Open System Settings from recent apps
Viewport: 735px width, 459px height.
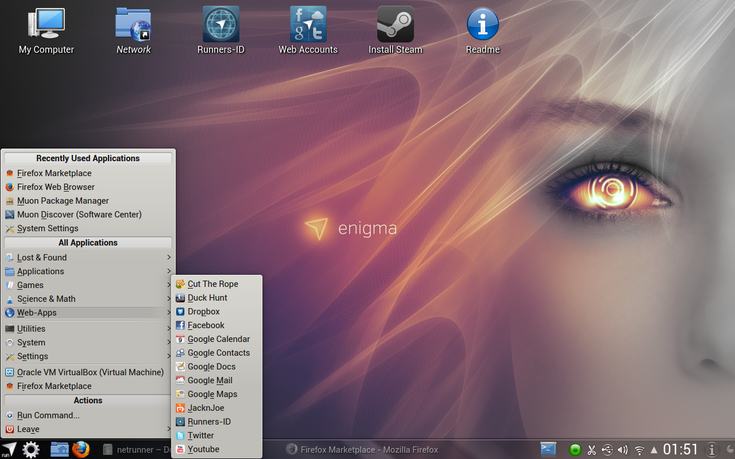click(88, 228)
